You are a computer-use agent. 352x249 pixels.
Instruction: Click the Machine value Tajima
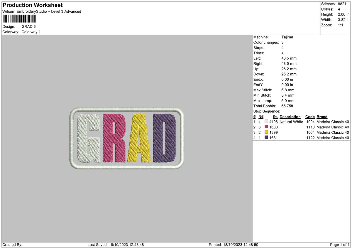287,37
